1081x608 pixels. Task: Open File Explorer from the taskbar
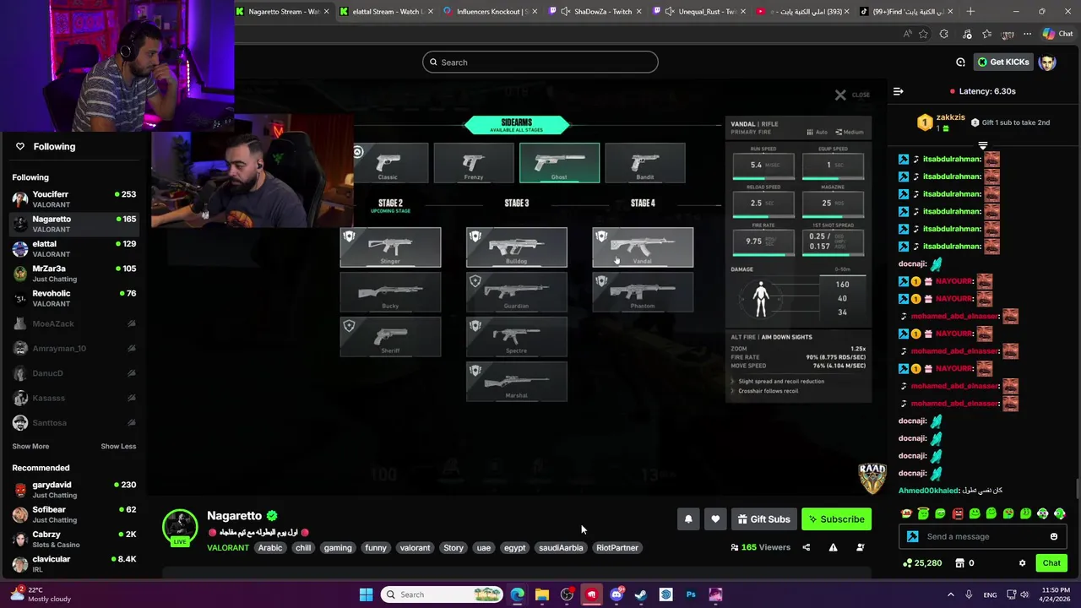point(542,594)
